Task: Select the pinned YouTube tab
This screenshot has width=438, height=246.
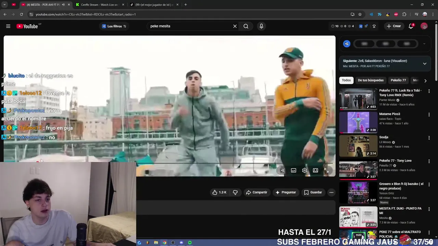Action: tap(14, 5)
